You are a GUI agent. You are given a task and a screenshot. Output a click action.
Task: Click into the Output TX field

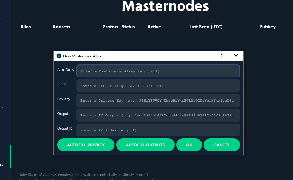[x=158, y=115]
